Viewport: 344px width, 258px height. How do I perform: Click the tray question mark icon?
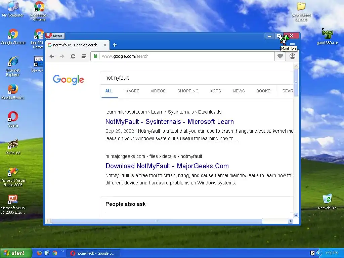pyautogui.click(x=312, y=253)
